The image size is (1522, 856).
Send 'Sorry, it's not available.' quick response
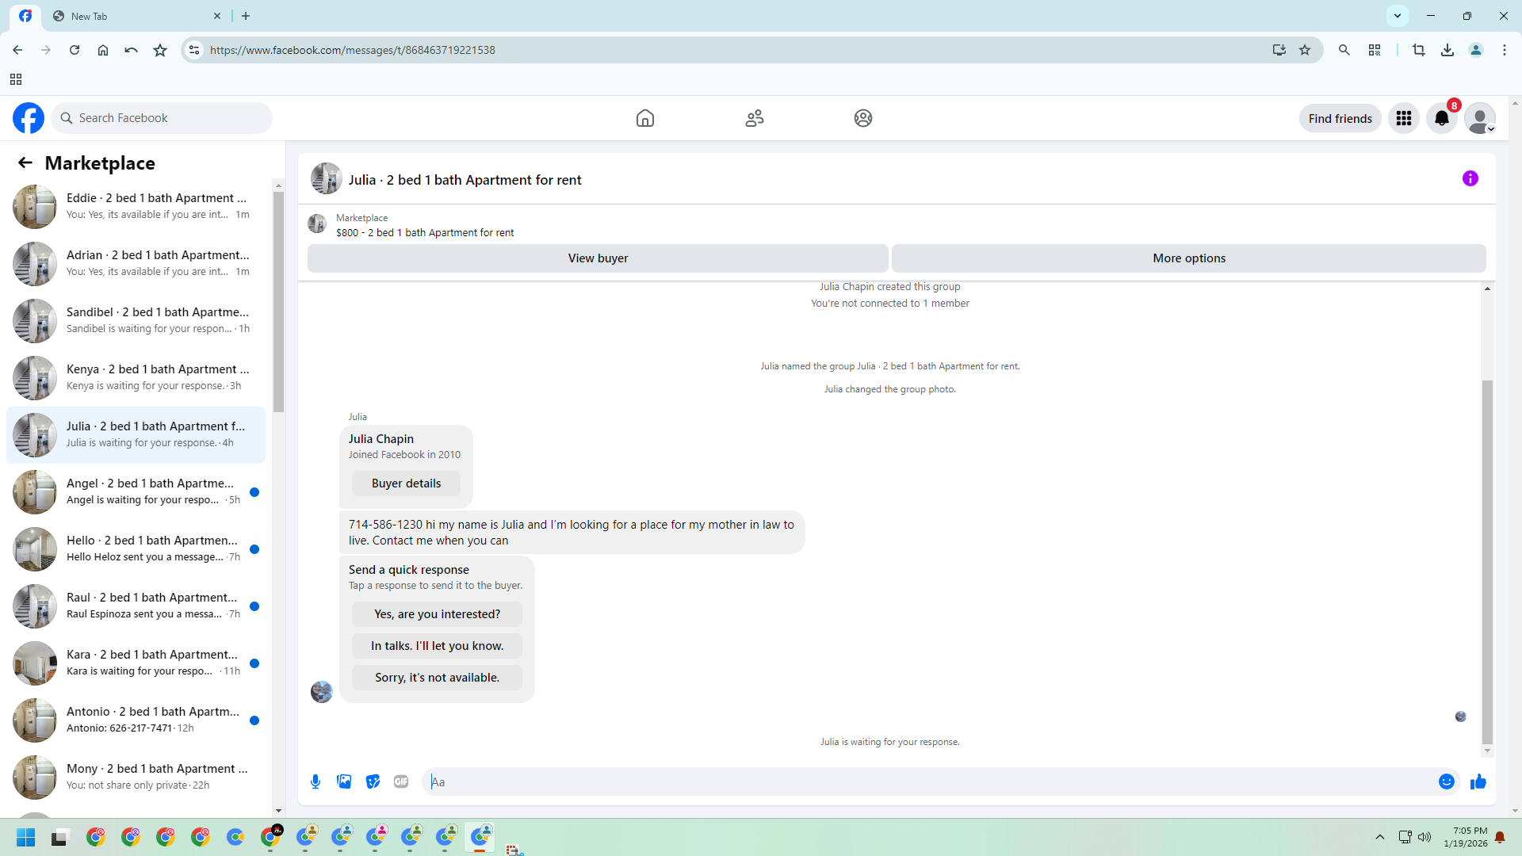pyautogui.click(x=437, y=678)
